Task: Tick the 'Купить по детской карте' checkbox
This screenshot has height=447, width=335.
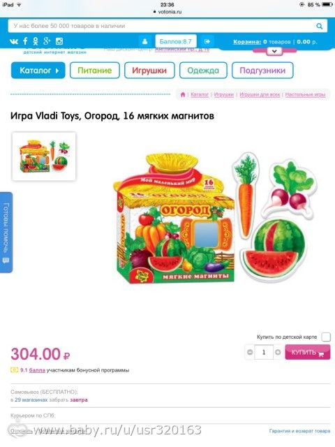Action: [x=326, y=337]
